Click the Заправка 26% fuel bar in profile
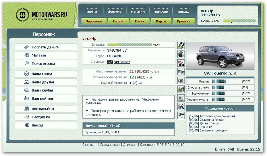 point(129,44)
